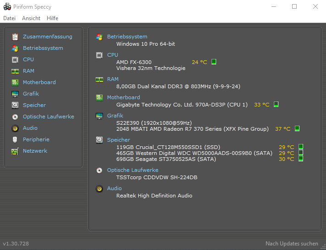Click the Peripherie mouse icon in sidebar
Screen dimensions: 326x250
coord(15,140)
